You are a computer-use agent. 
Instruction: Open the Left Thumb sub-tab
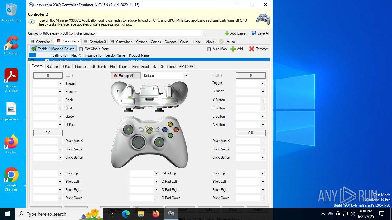(x=98, y=67)
